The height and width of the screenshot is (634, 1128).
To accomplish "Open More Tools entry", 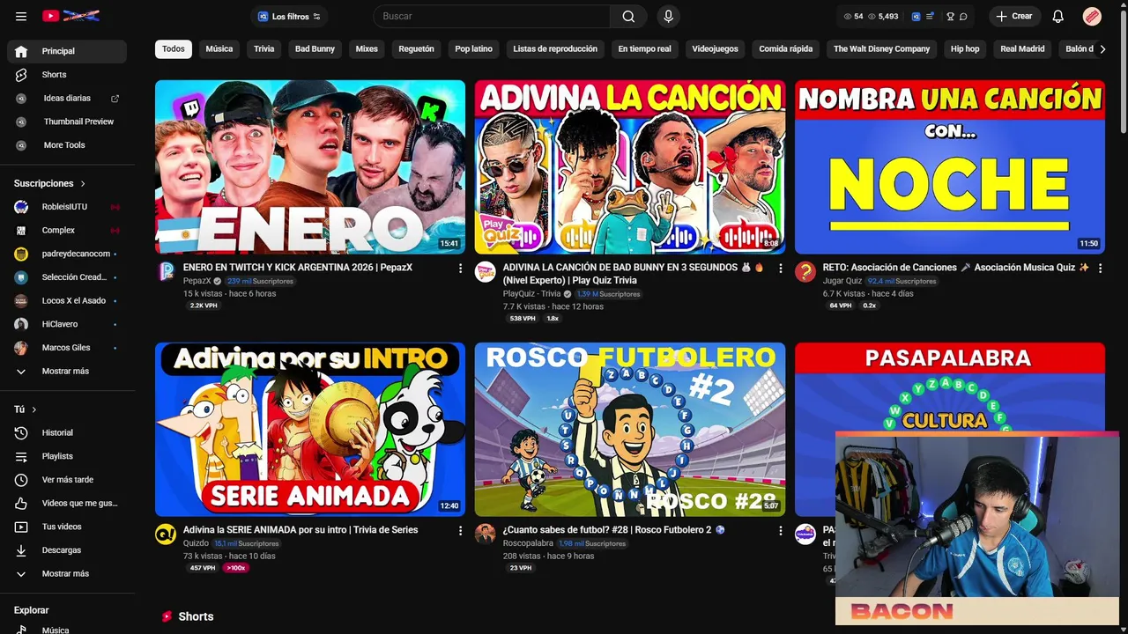I will (67, 145).
